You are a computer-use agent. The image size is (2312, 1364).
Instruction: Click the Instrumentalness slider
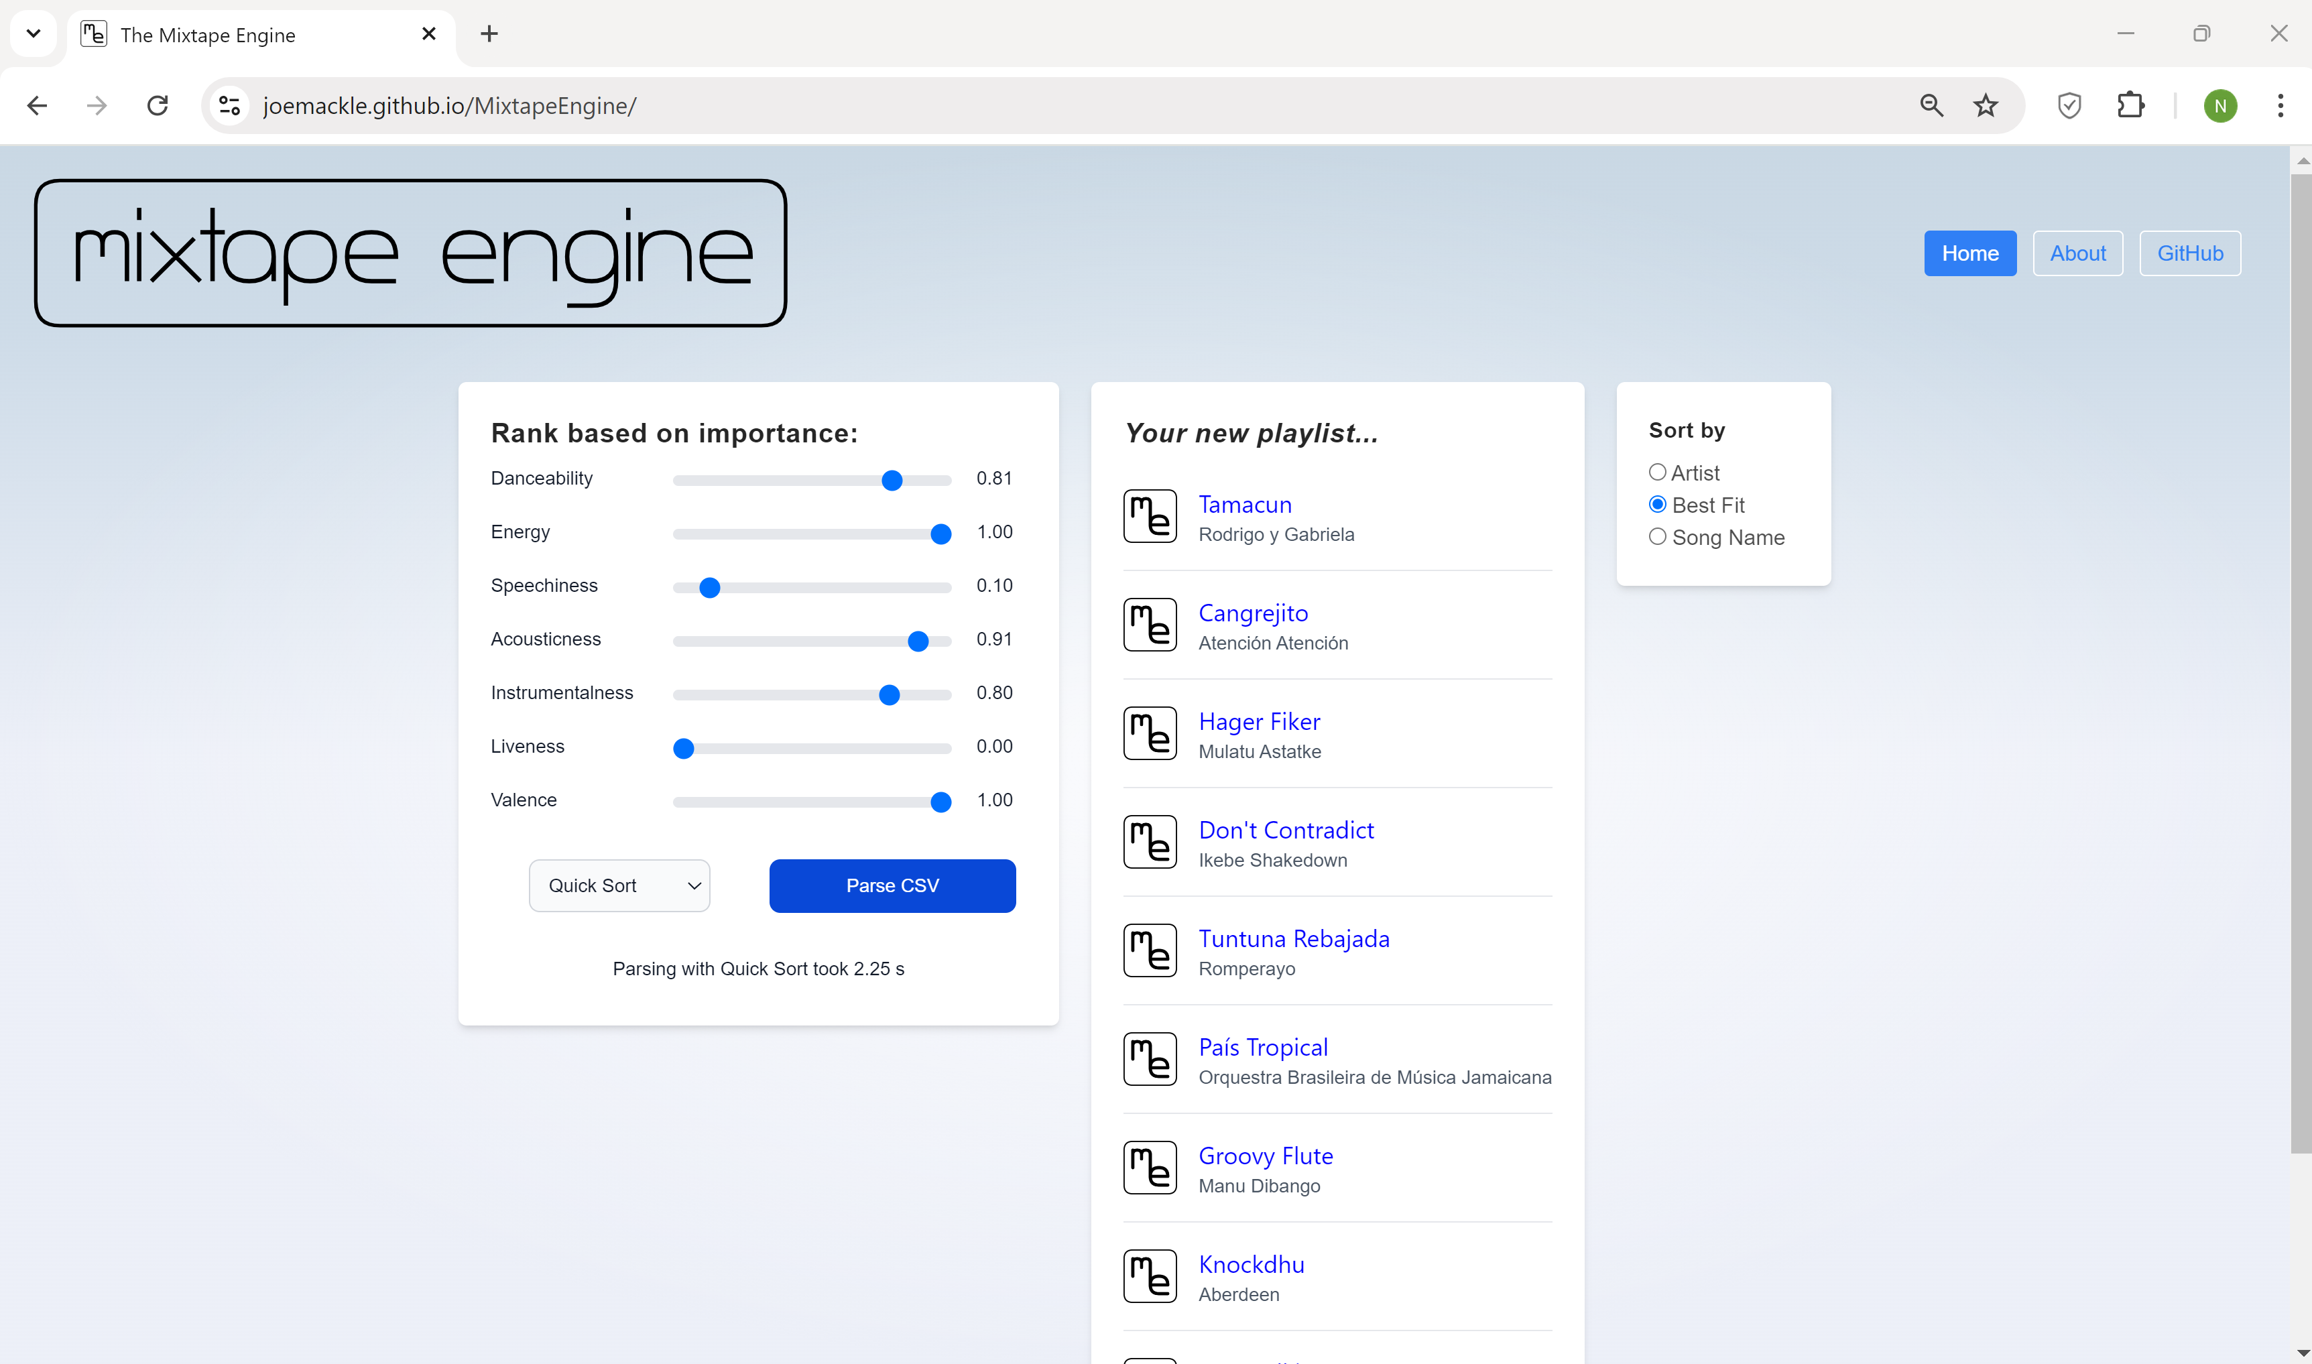[812, 694]
